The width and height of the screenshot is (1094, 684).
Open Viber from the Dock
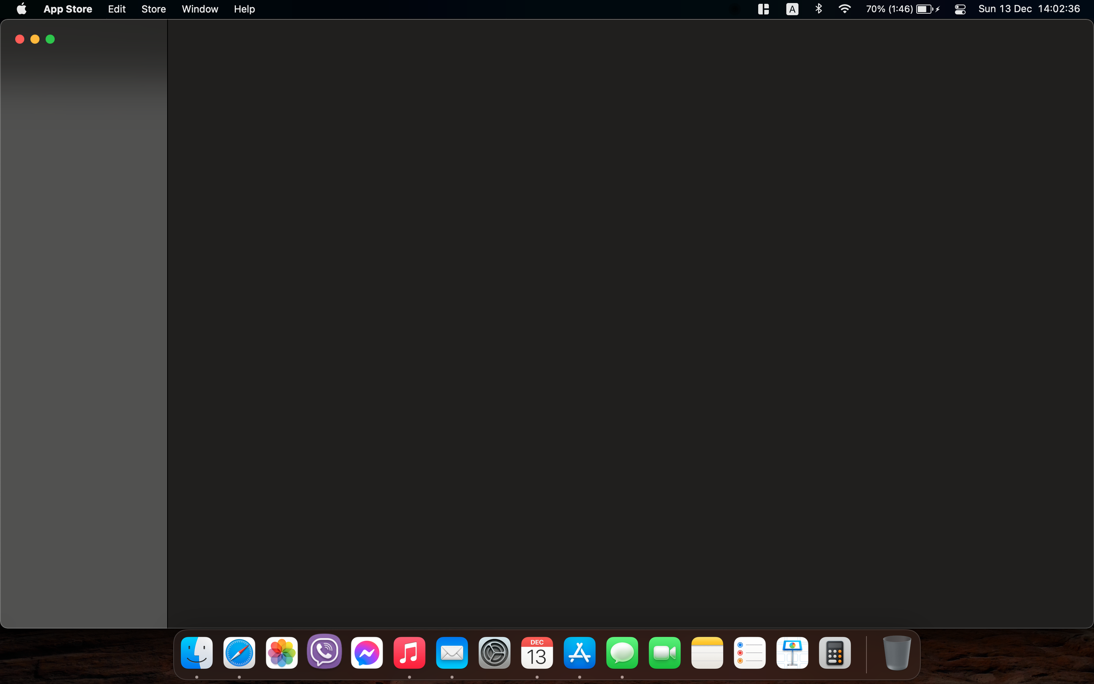[324, 652]
